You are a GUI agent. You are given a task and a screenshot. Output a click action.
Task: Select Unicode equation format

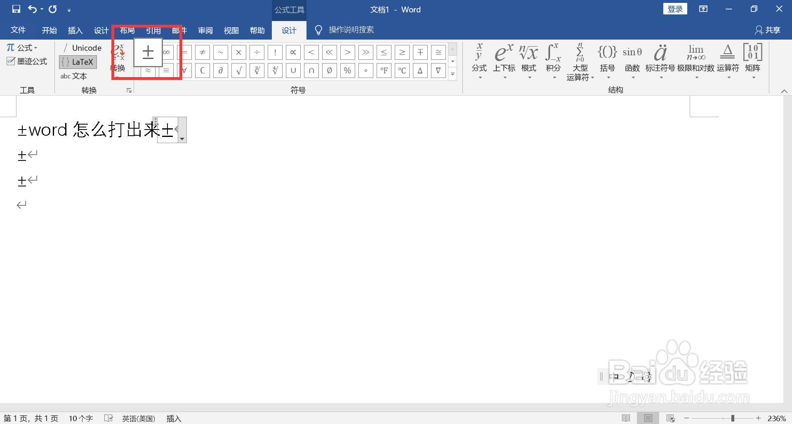(81, 48)
